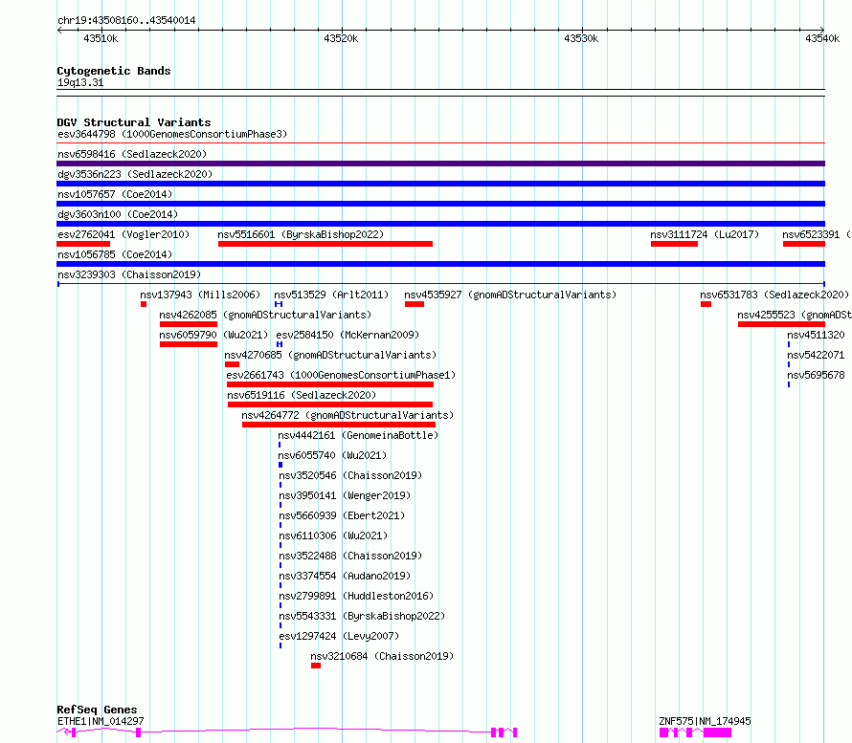Open the dgv3536n223 (Sedlazeck2020) variant label
The height and width of the screenshot is (743, 852).
[135, 174]
